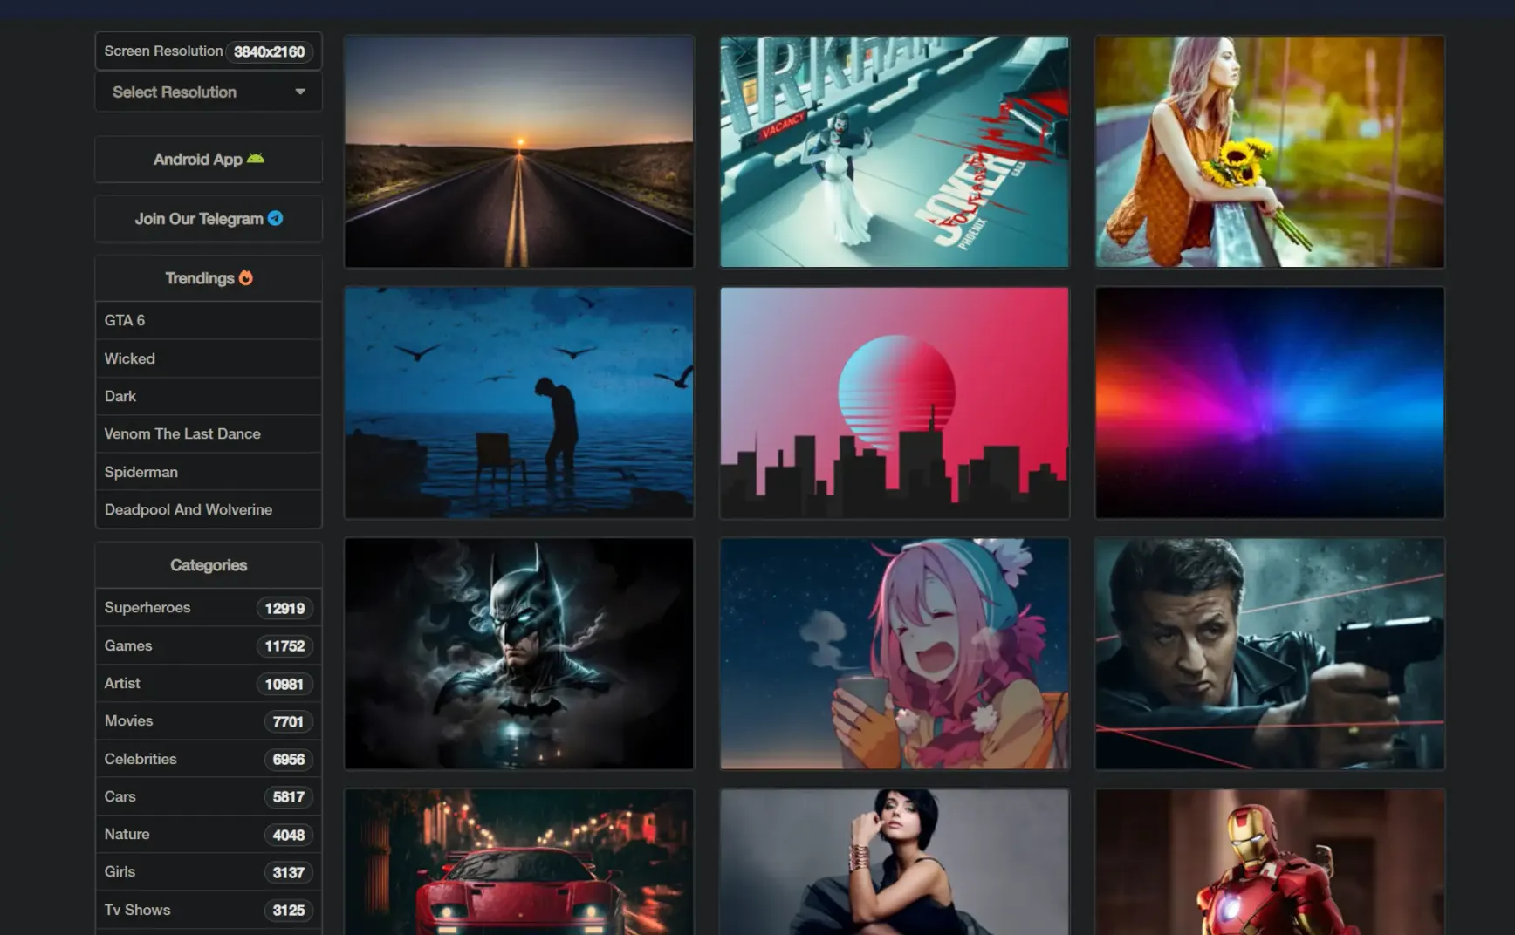Open the short-haired woman in black wallpaper
Screen dimensions: 1515x935
tap(895, 862)
